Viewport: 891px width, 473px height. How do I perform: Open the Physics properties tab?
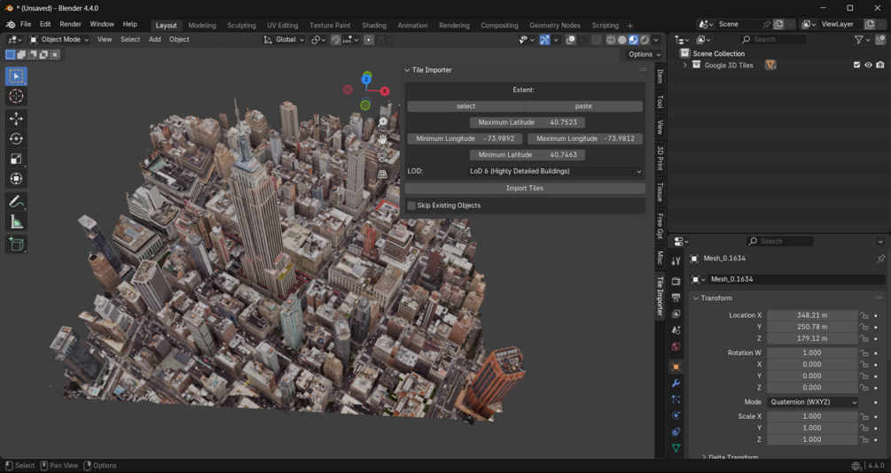tap(676, 415)
